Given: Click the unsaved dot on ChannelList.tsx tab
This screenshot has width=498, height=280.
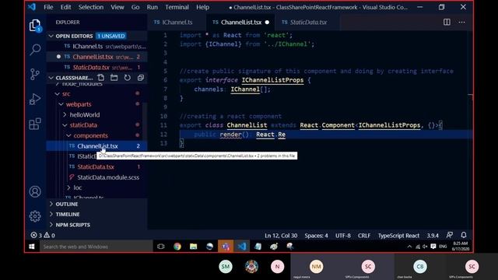Looking at the screenshot, I should pos(267,23).
